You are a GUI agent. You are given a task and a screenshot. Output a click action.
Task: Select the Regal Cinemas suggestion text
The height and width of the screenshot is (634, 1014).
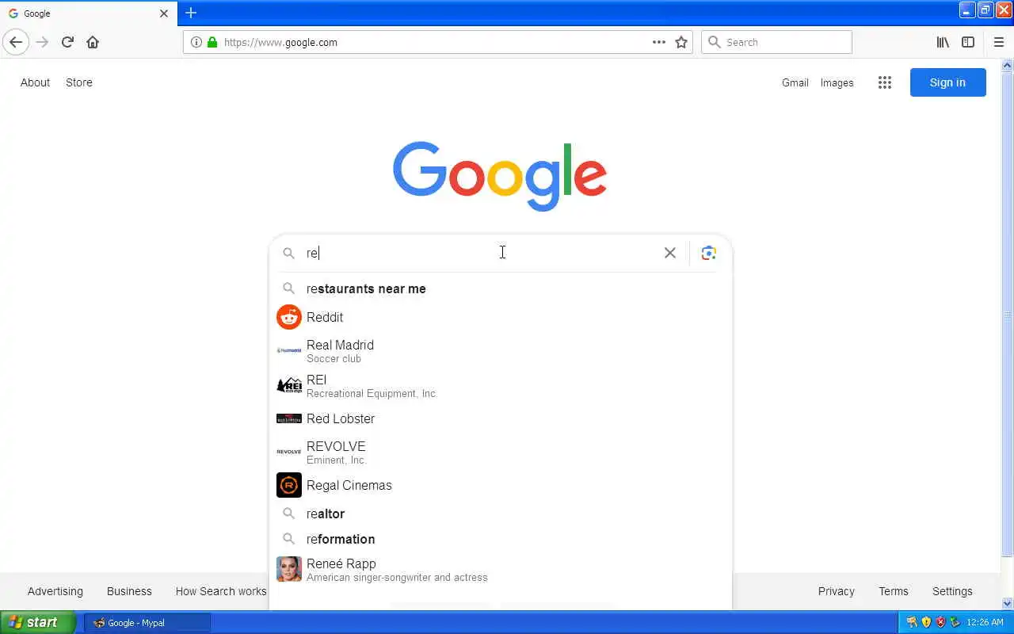[x=349, y=485]
